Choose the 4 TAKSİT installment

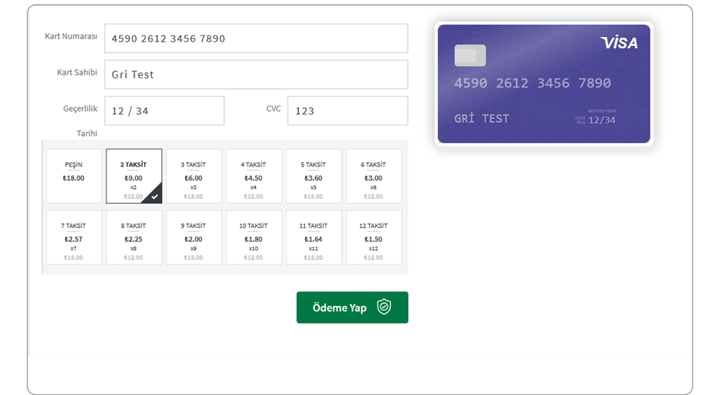click(x=254, y=176)
